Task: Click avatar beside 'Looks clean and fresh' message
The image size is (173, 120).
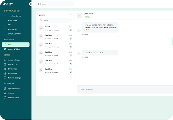Action: click(x=79, y=53)
